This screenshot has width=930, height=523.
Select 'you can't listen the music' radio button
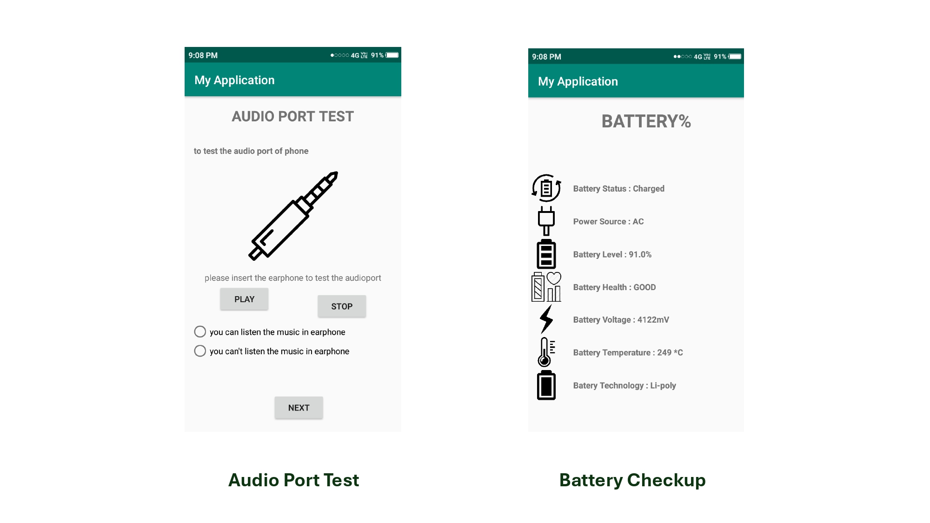point(200,351)
